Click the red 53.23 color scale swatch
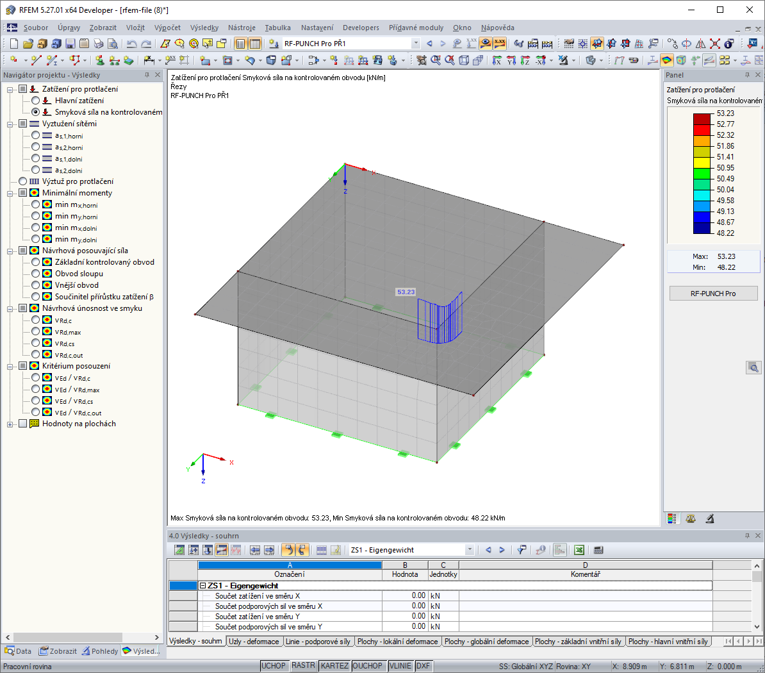765x673 pixels. click(x=702, y=119)
